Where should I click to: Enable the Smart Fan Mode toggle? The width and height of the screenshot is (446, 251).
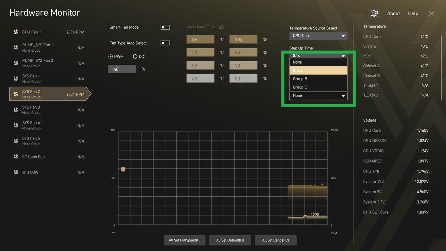(x=165, y=27)
